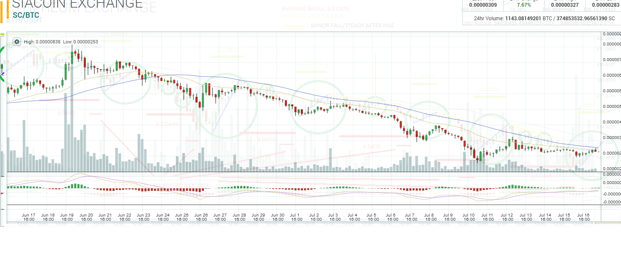This screenshot has width=621, height=273.
Task: Click the chart Low: 0.00000253 readout
Action: (80, 42)
